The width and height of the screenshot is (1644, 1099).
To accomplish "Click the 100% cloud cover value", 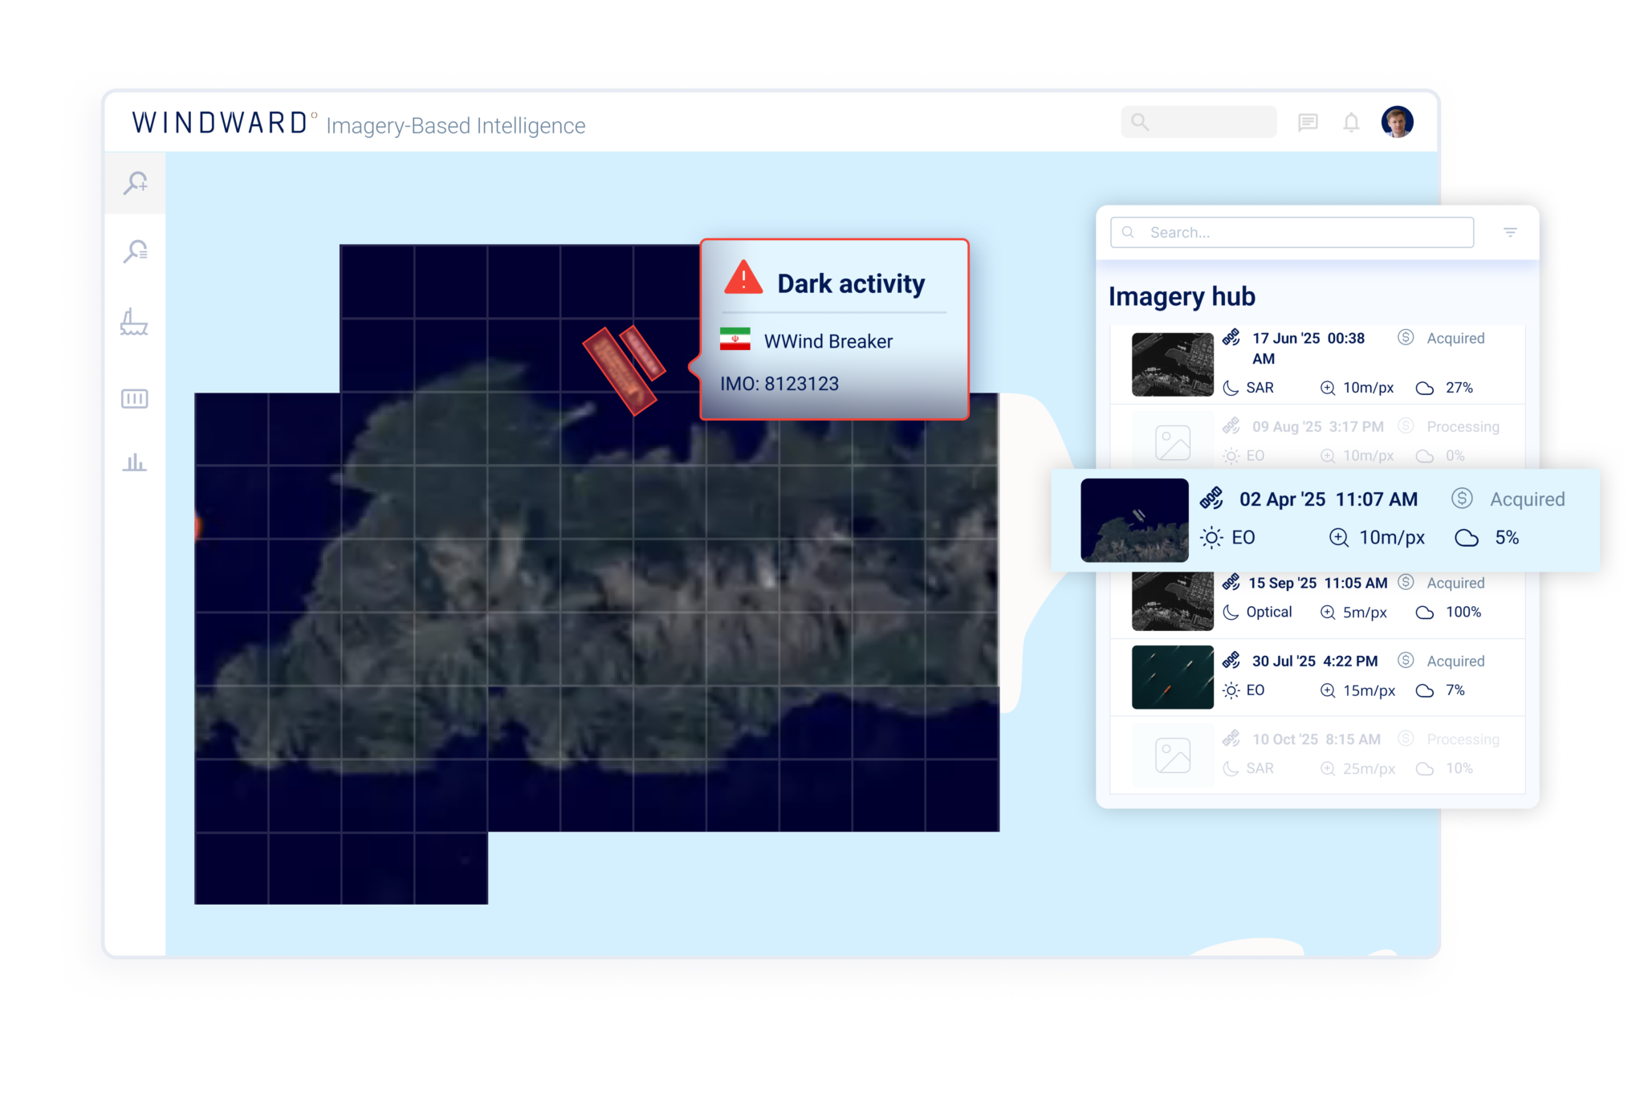I will [x=1463, y=612].
